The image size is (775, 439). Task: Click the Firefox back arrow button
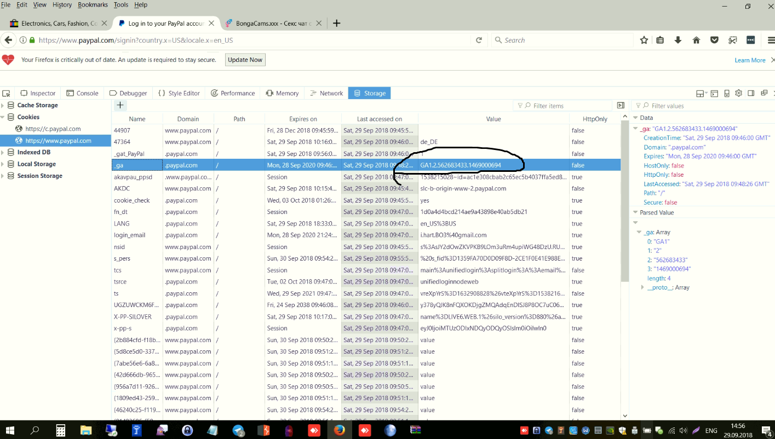coord(8,40)
